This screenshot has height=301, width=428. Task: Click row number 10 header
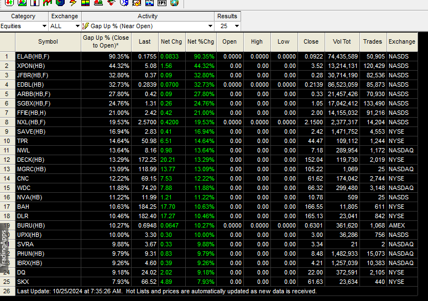coord(7,141)
